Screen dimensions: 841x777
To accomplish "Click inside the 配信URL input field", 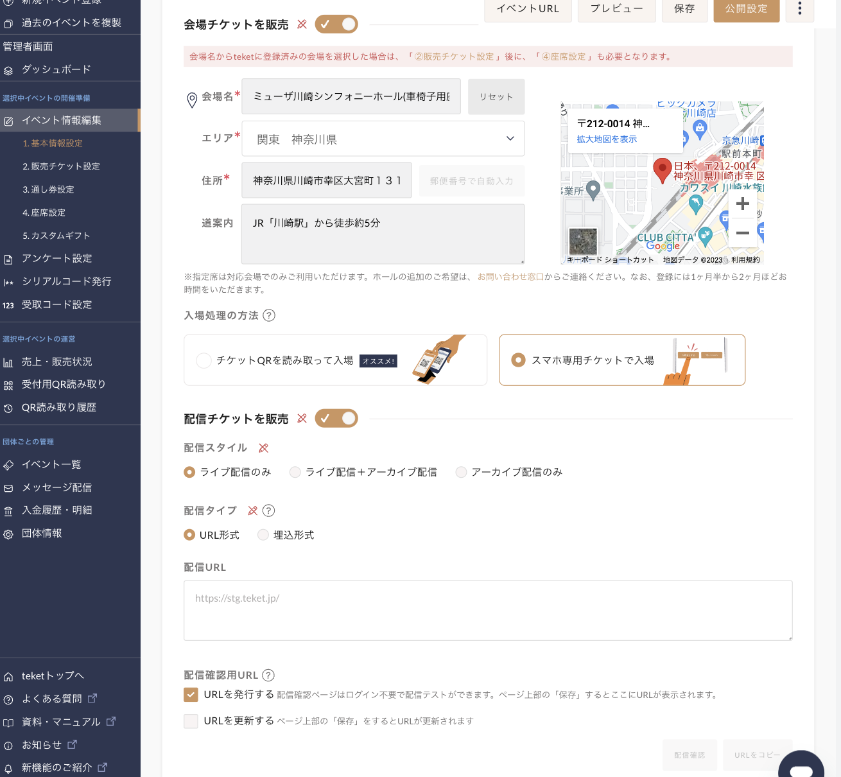I will (488, 610).
